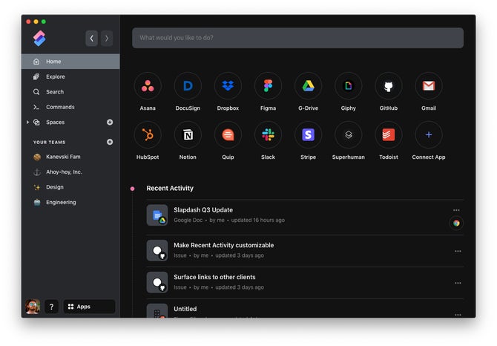Image resolution: width=497 pixels, height=346 pixels.
Task: Click the GitHub issue icon for Make Recent Activity customizable
Action: tap(157, 250)
